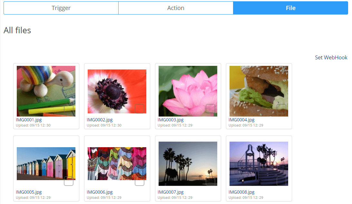The height and width of the screenshot is (204, 352).
Task: Toggle the checkbox on IMG0005.jpg beach huts
Action: [x=69, y=181]
